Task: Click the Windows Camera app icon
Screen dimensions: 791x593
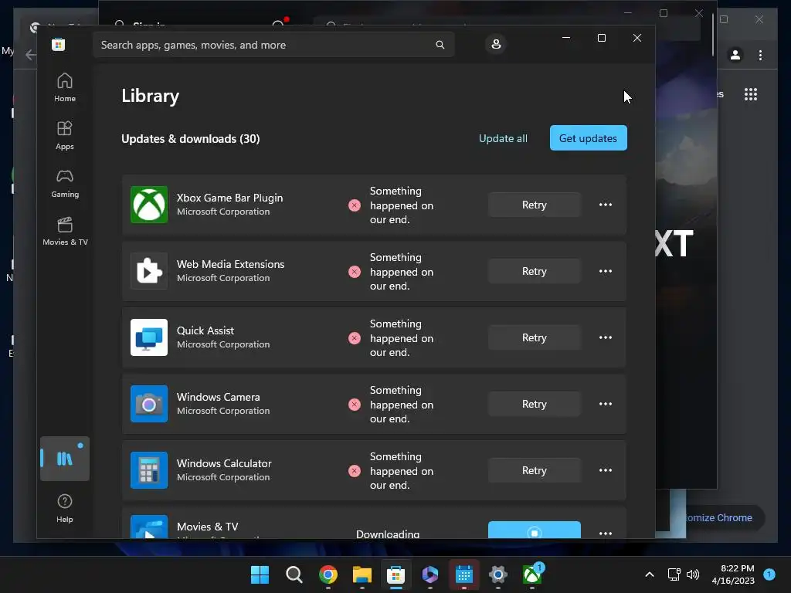Action: tap(149, 404)
